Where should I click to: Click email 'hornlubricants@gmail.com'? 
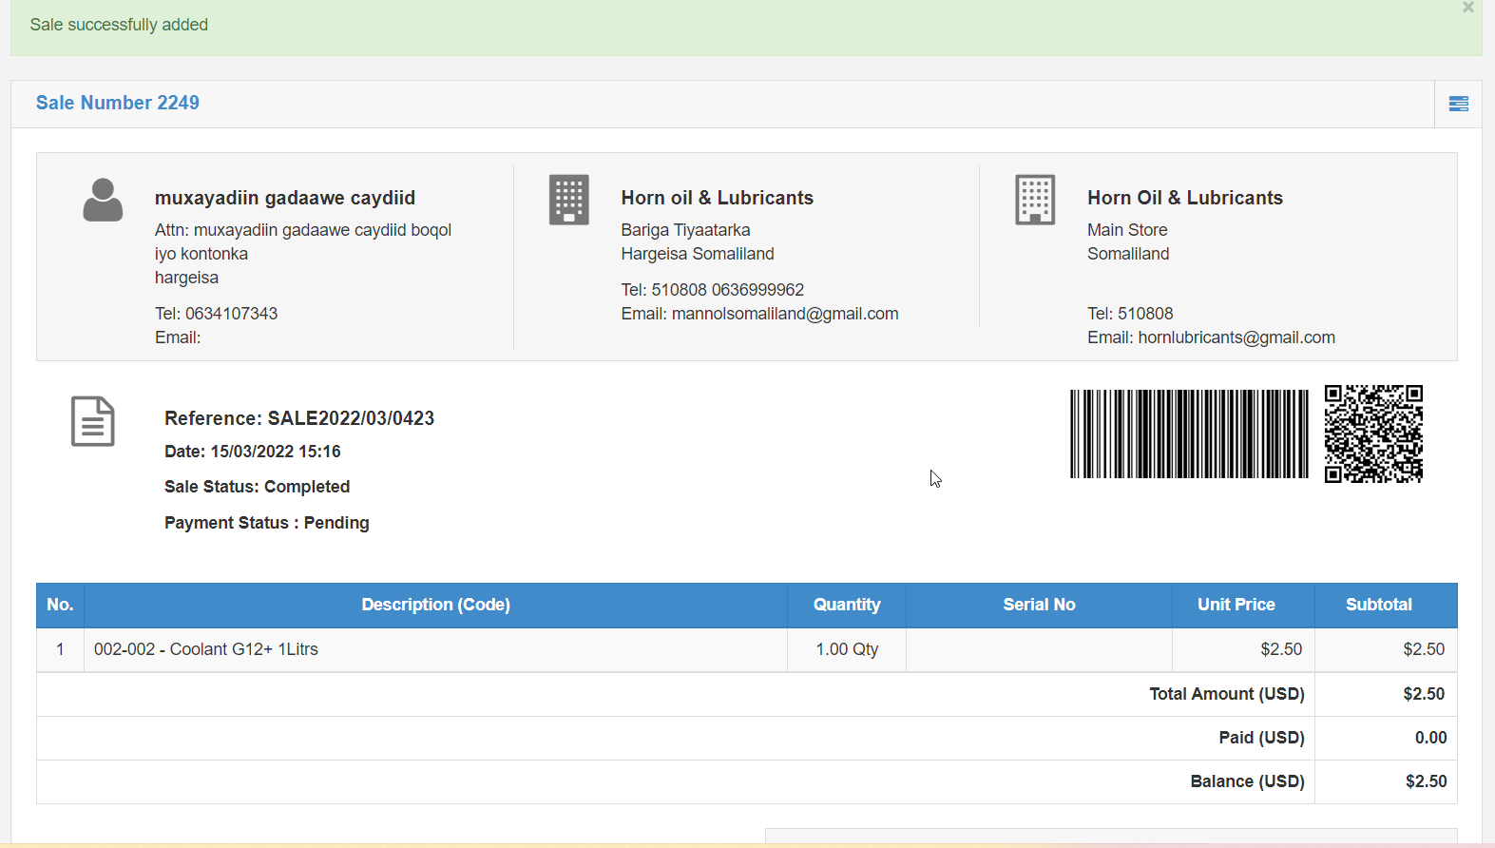coord(1236,337)
